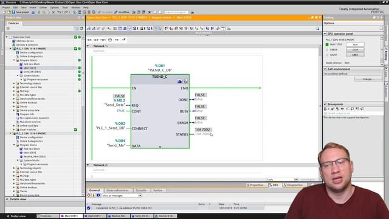Open the zoom 150% dropdown
Screen dimensions: 389x219
point(296,179)
